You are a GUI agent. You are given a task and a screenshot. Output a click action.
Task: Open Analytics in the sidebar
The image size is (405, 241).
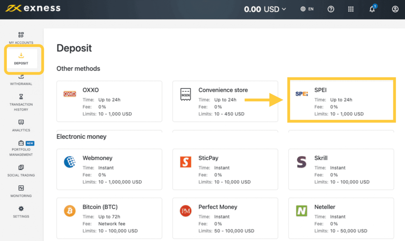tap(21, 126)
